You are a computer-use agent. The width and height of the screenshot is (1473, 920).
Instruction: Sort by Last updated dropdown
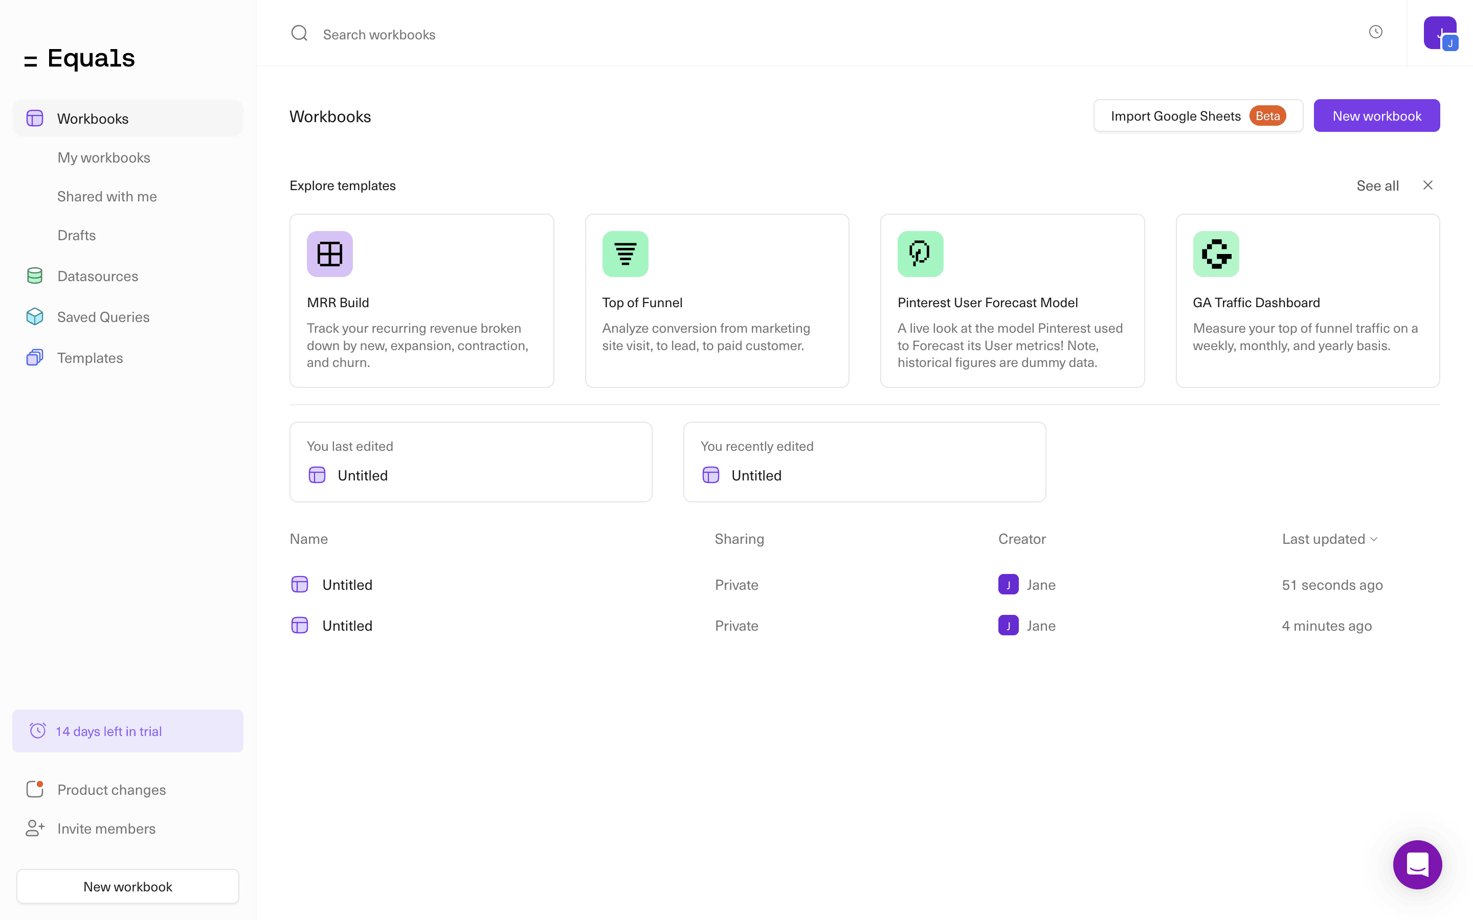click(x=1329, y=539)
